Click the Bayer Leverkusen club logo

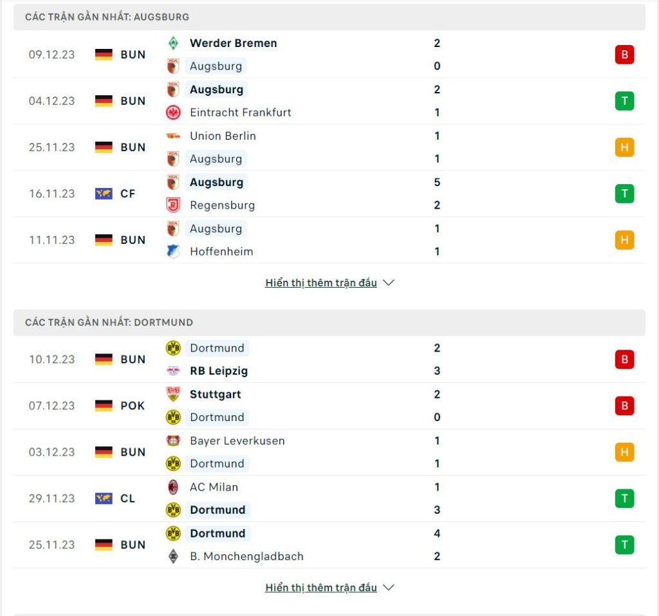(173, 441)
